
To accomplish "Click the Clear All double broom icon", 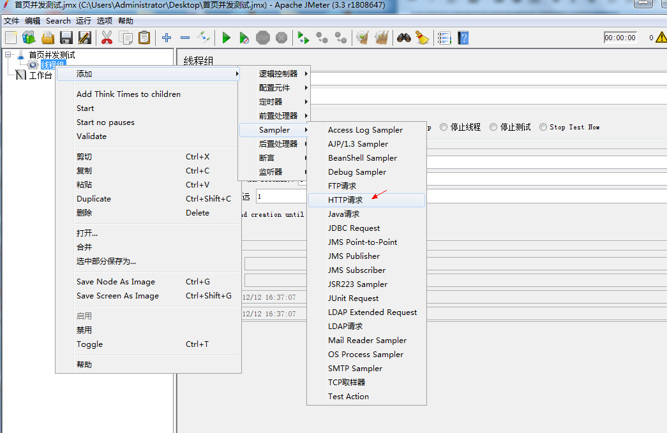I will 381,38.
